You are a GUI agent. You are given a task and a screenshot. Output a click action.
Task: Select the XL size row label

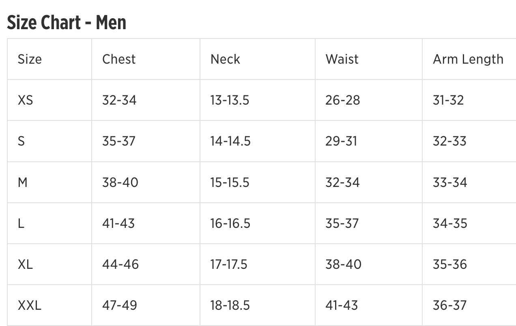tap(25, 264)
